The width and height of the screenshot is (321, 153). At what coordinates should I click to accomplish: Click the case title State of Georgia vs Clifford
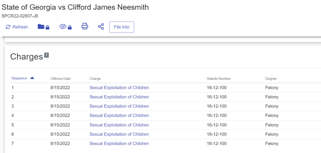click(x=75, y=8)
